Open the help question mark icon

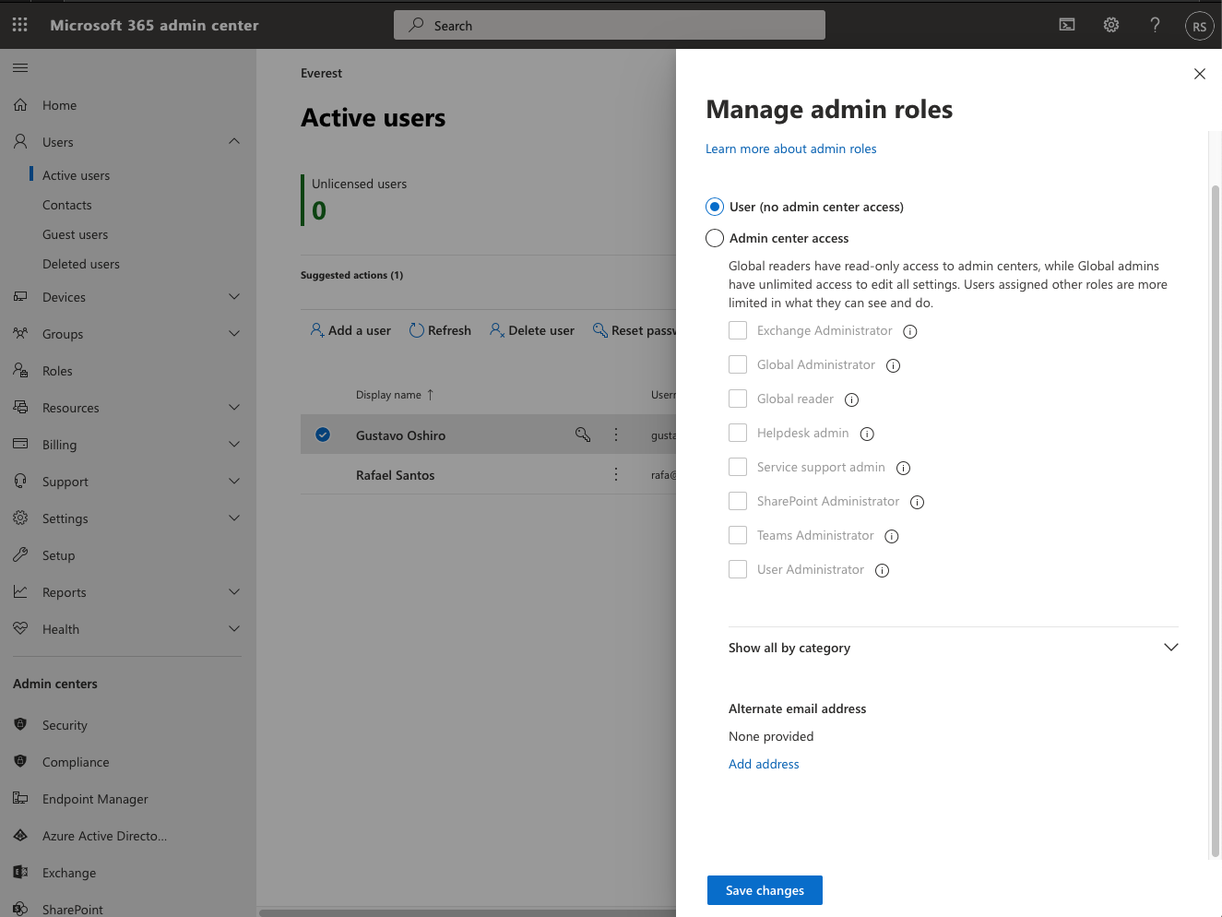click(1155, 25)
